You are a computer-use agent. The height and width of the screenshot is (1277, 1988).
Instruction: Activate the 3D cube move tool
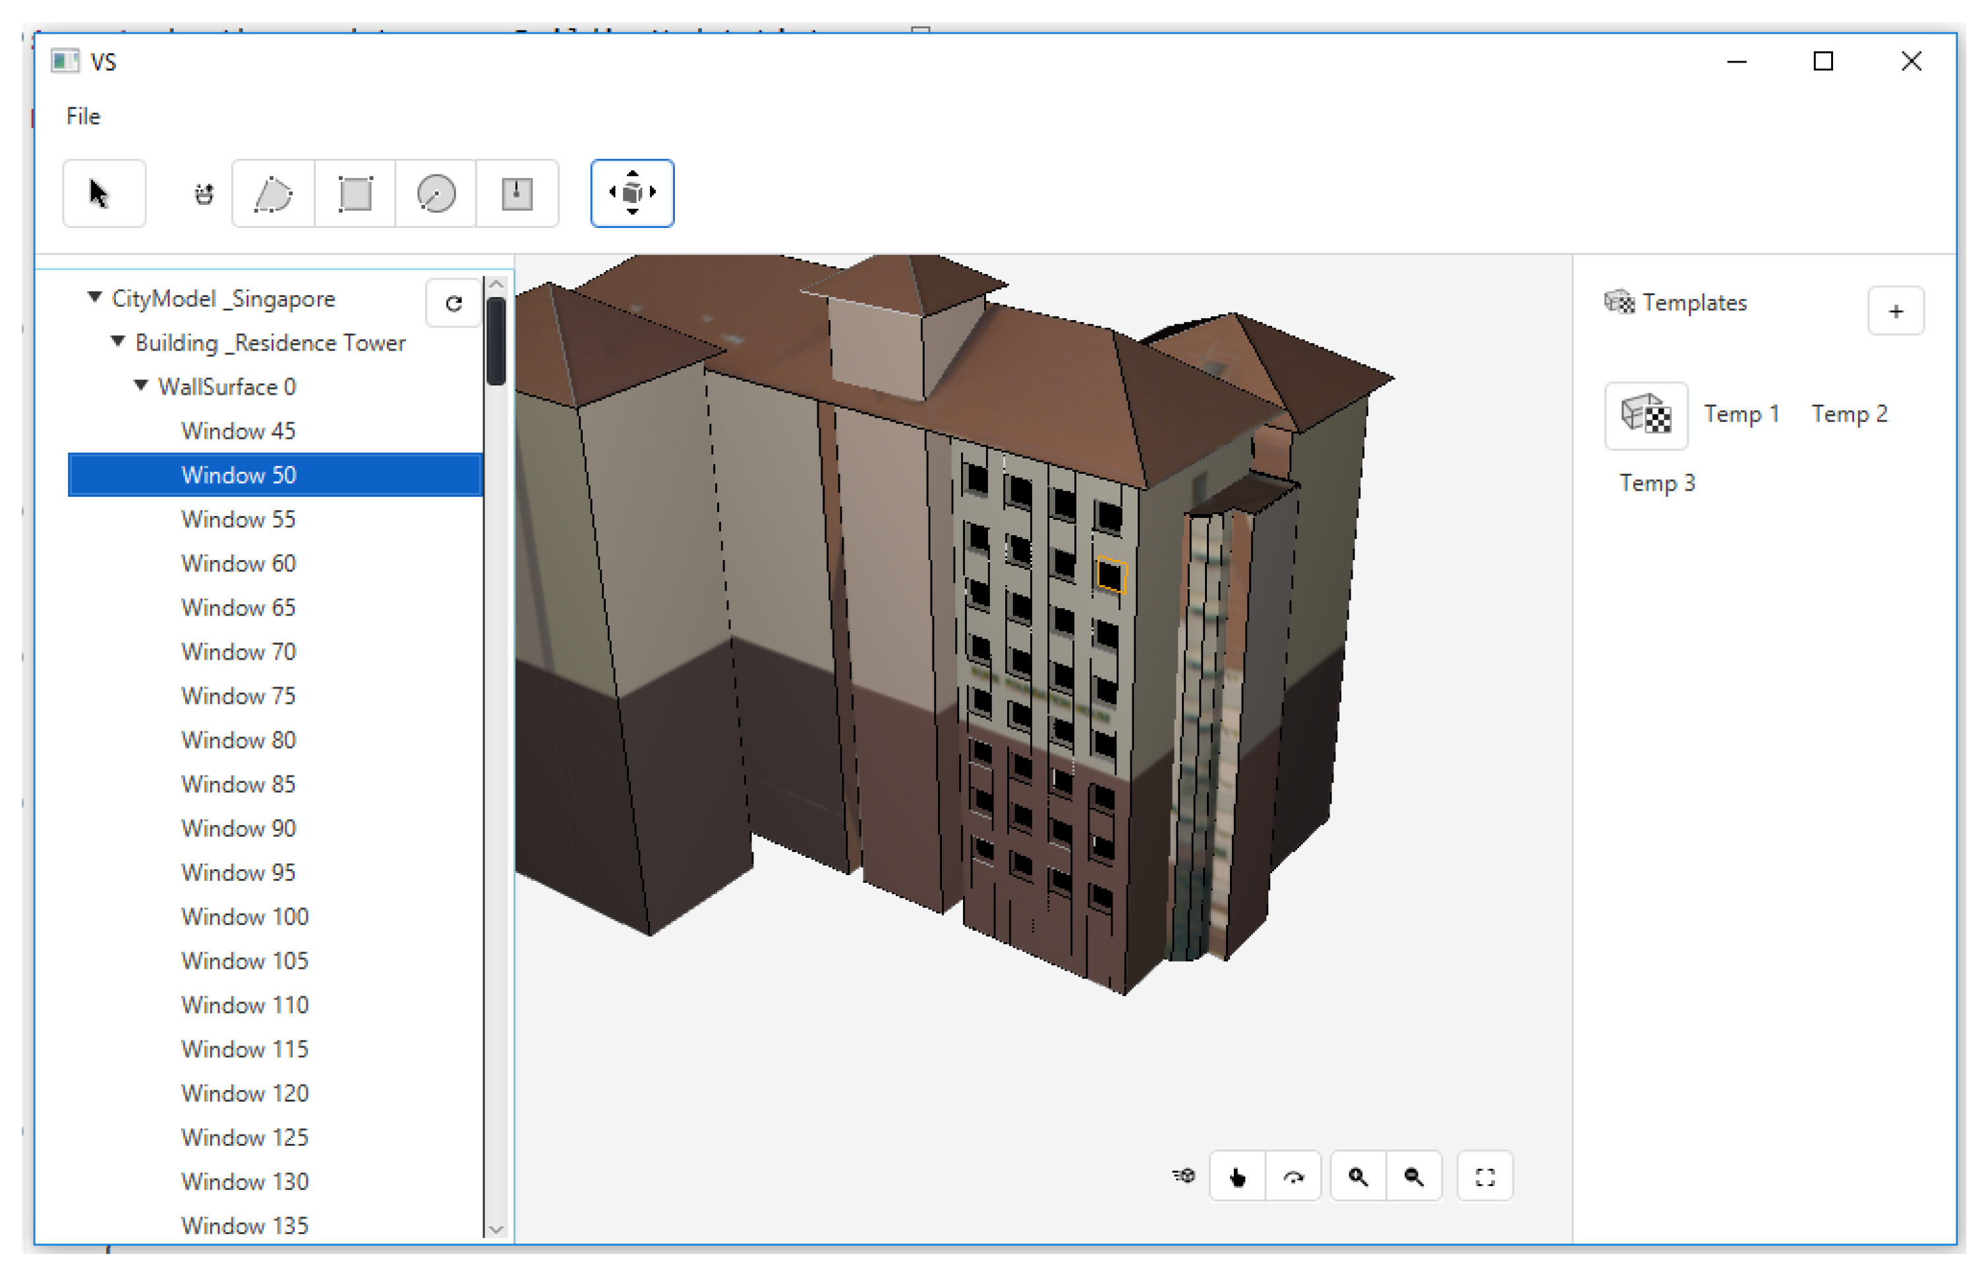click(x=632, y=193)
